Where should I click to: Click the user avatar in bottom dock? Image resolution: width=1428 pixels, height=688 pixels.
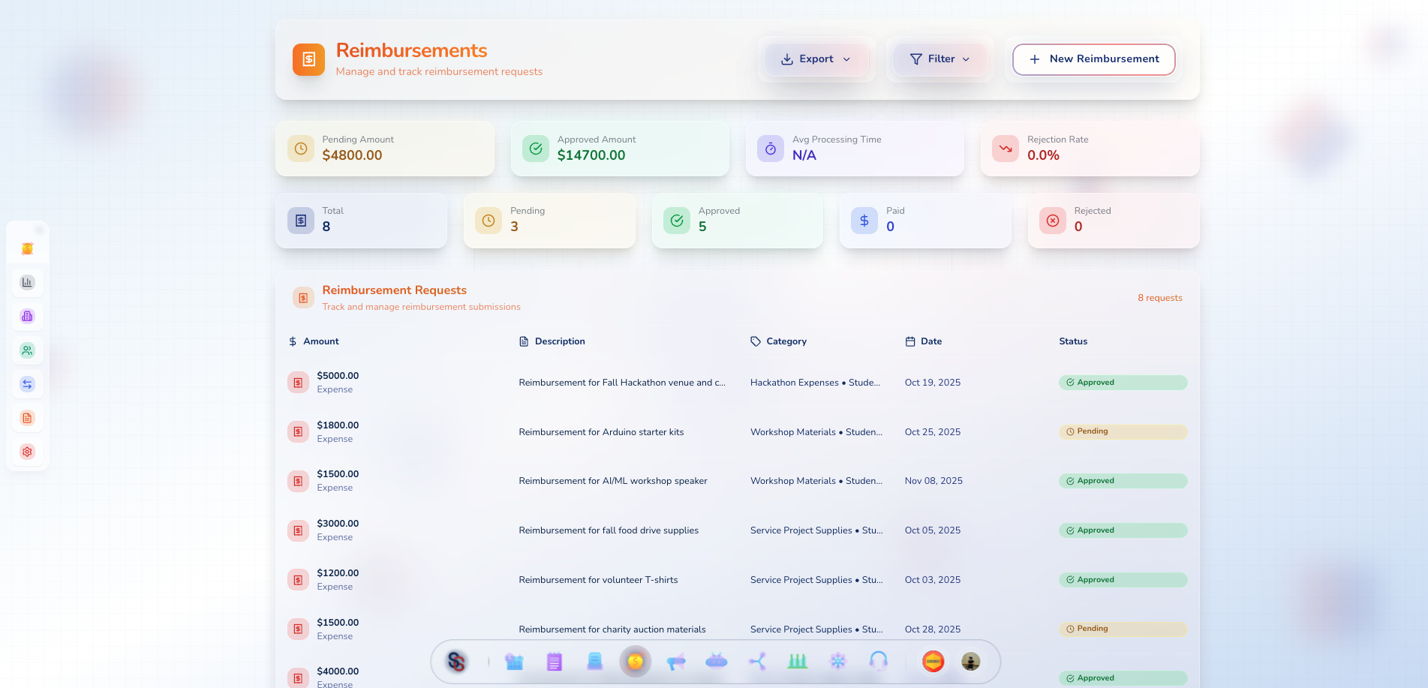[971, 661]
